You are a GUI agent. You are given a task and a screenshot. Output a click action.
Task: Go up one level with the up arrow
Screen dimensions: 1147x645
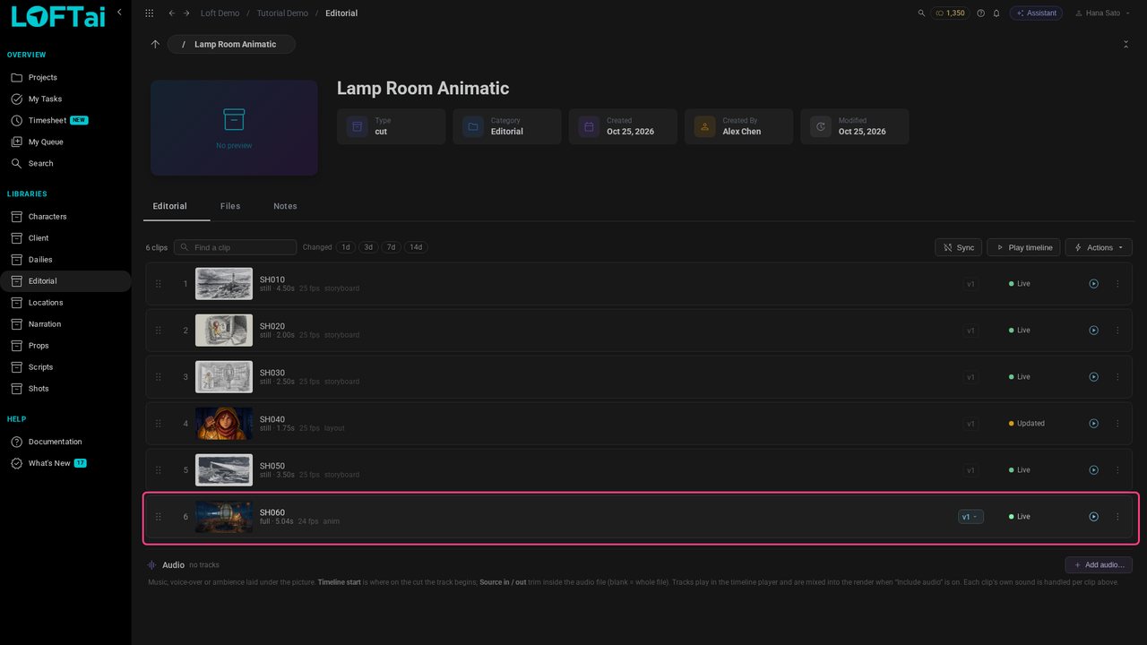155,44
